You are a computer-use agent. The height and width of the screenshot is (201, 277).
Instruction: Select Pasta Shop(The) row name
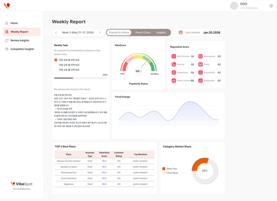click(x=69, y=172)
